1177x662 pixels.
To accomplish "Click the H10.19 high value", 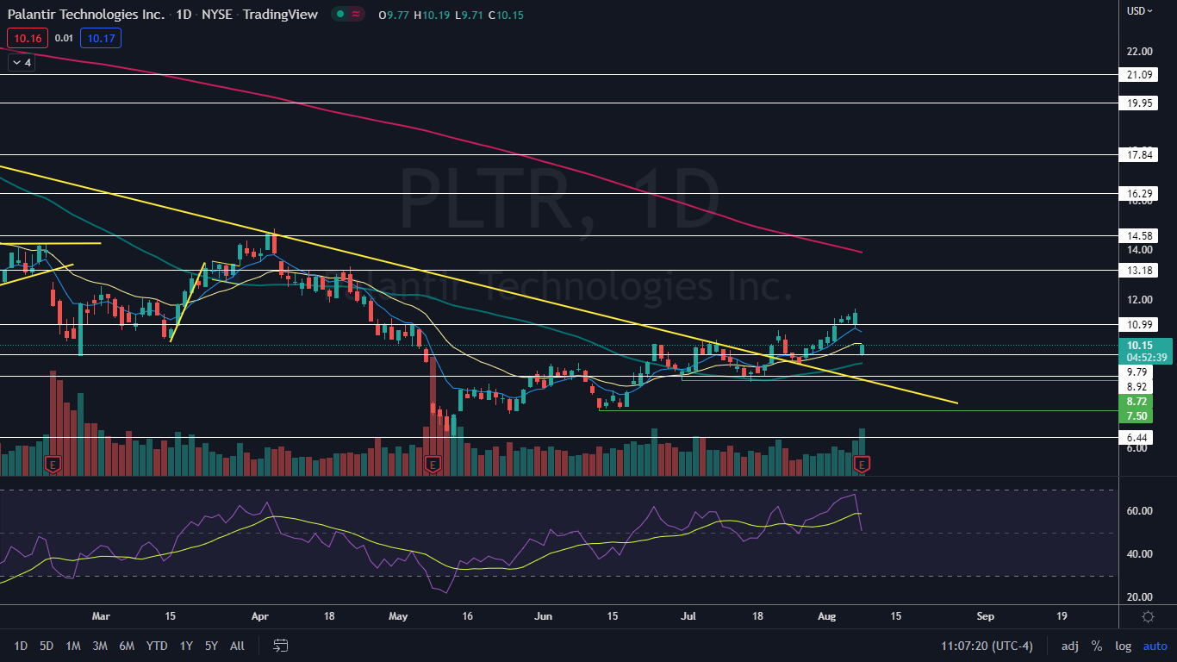I will tap(432, 15).
